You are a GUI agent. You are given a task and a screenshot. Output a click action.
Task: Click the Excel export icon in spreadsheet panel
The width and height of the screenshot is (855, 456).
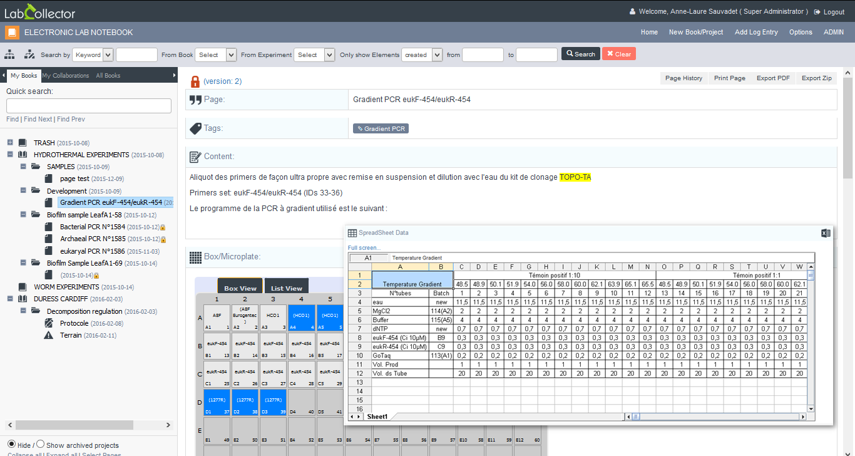(826, 233)
